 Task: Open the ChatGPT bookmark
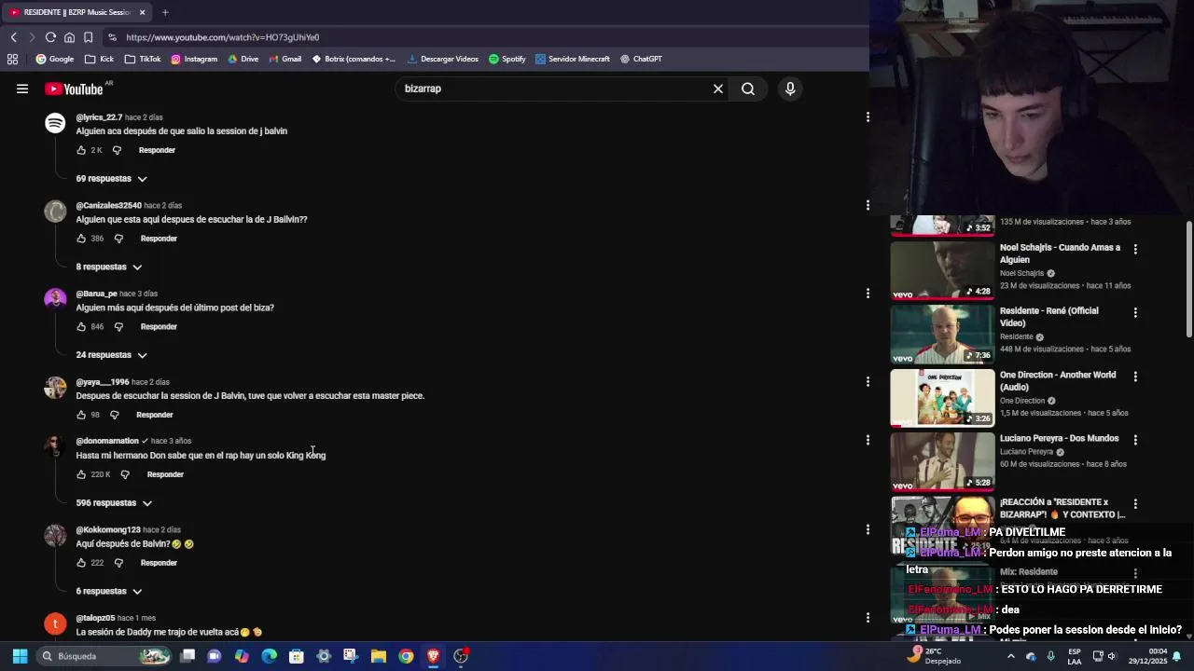pos(641,59)
